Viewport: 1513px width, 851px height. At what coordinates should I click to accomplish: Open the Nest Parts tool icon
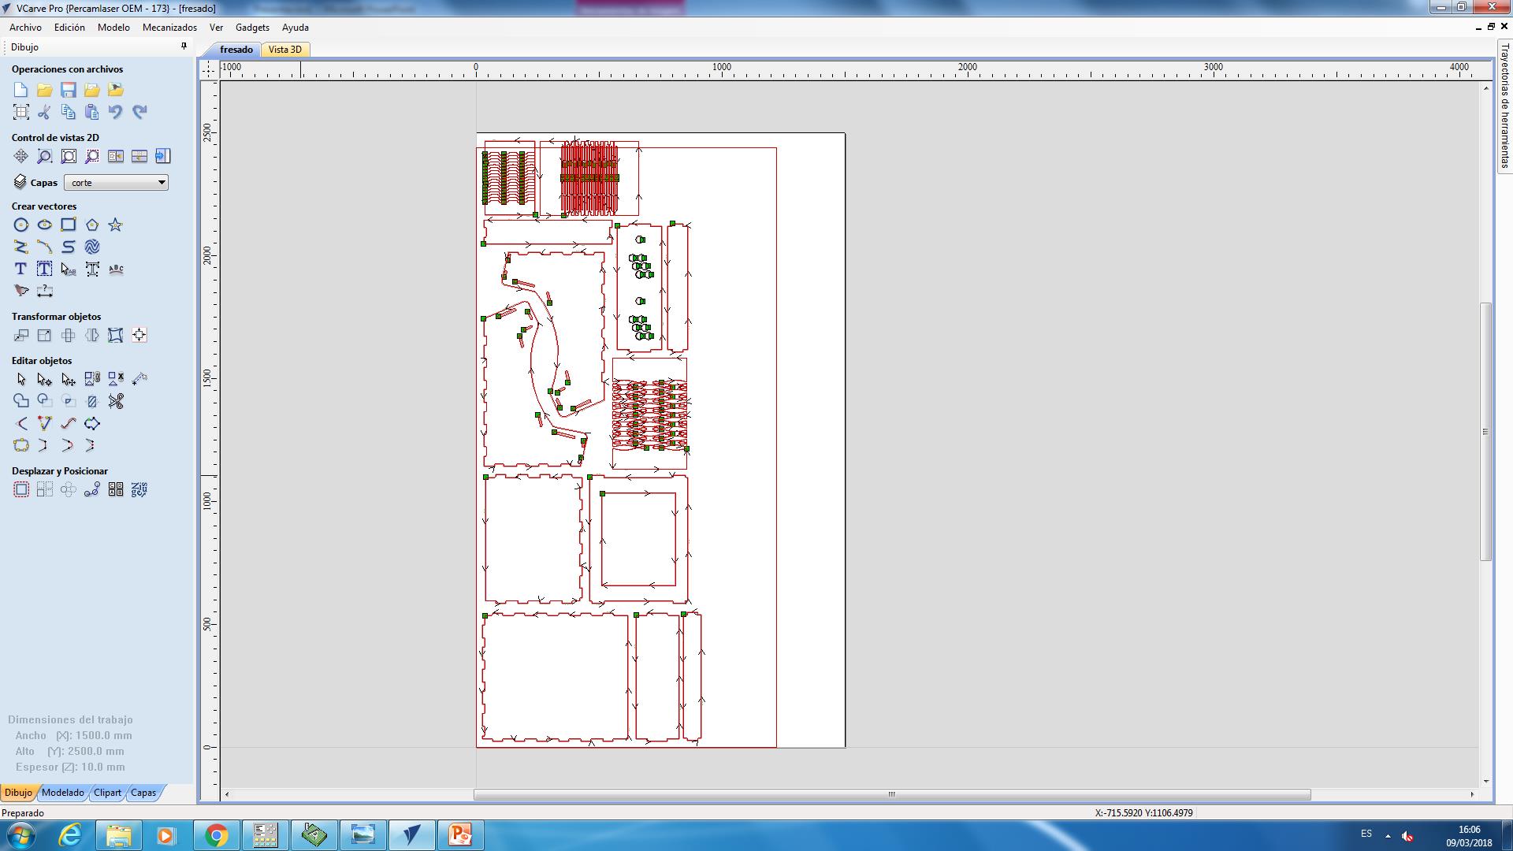(x=139, y=490)
